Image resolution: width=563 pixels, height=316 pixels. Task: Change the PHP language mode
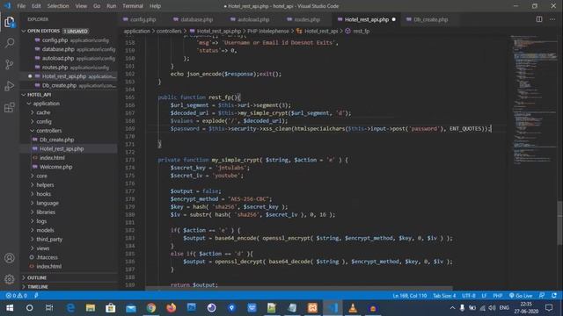[x=497, y=296]
